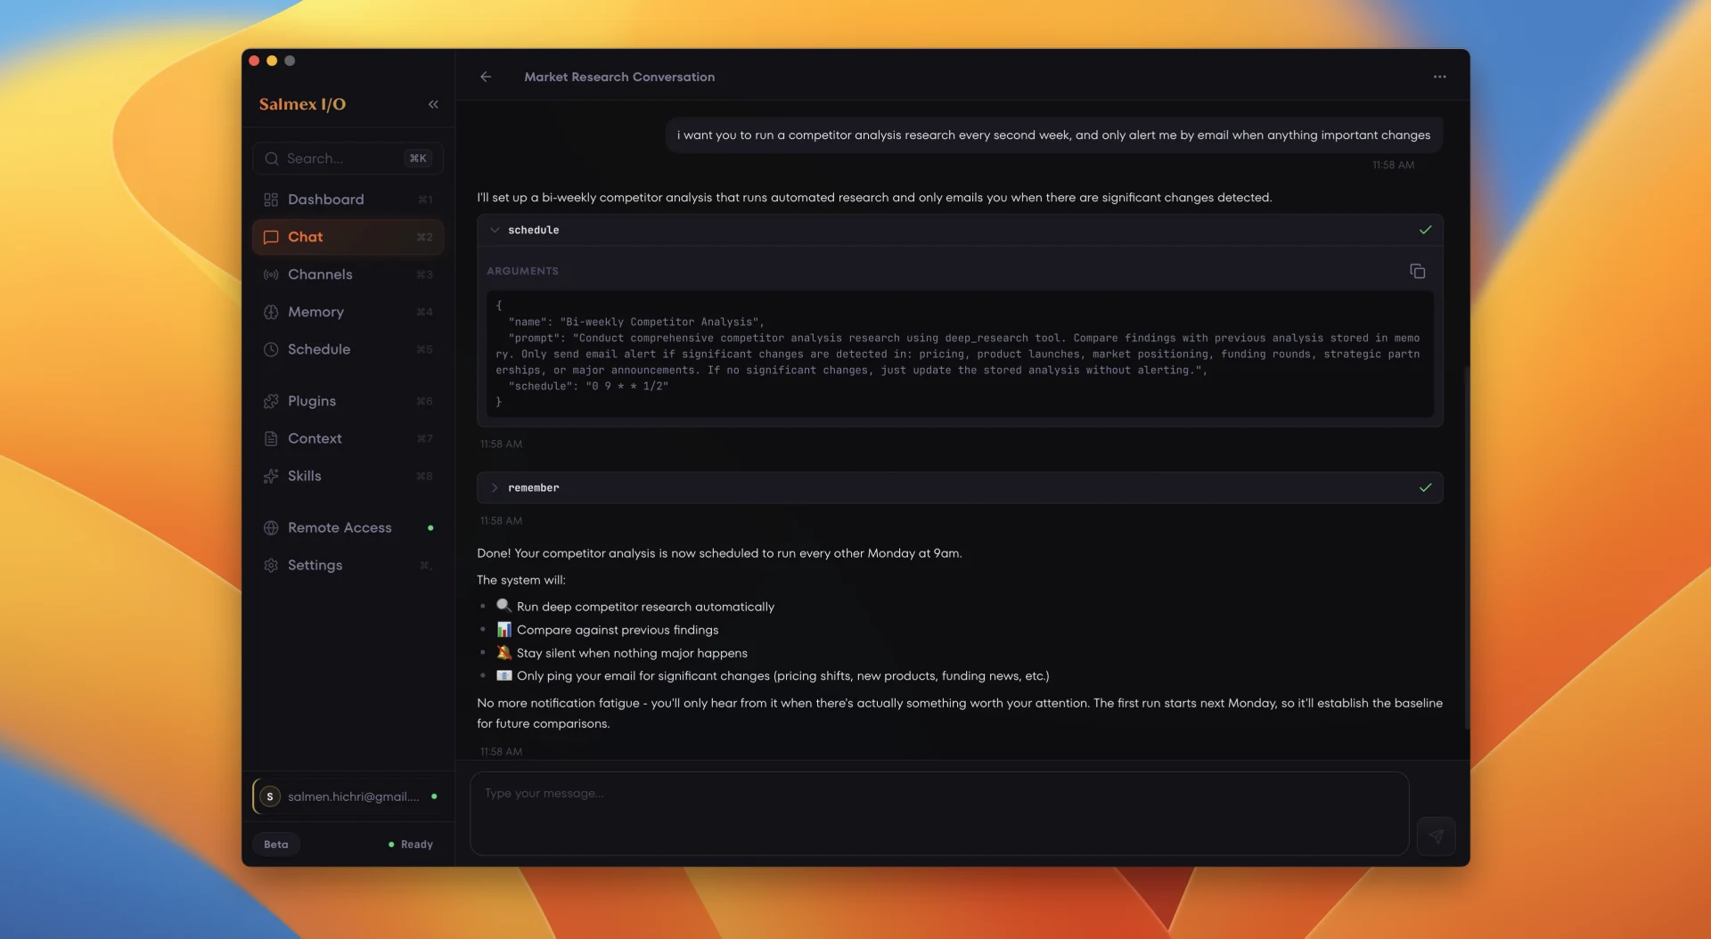Go back from Market Research Conversation

click(x=486, y=77)
